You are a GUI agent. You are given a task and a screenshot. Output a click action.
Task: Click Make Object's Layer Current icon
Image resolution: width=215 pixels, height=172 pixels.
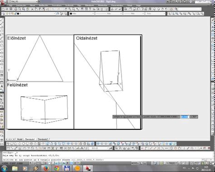pos(58,14)
